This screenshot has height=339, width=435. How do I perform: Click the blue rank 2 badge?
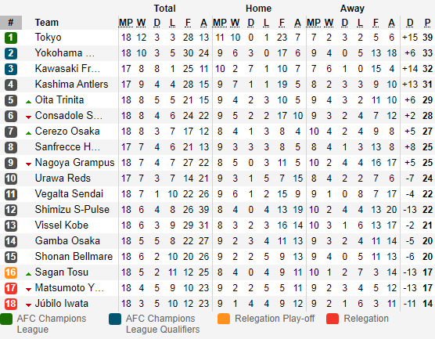click(11, 53)
